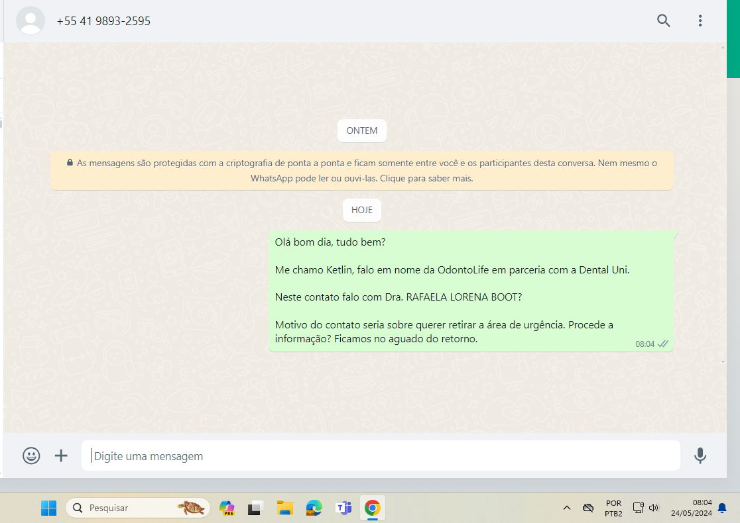Viewport: 740px width, 523px height.
Task: Launch Microsoft Edge from taskbar
Action: pos(314,508)
